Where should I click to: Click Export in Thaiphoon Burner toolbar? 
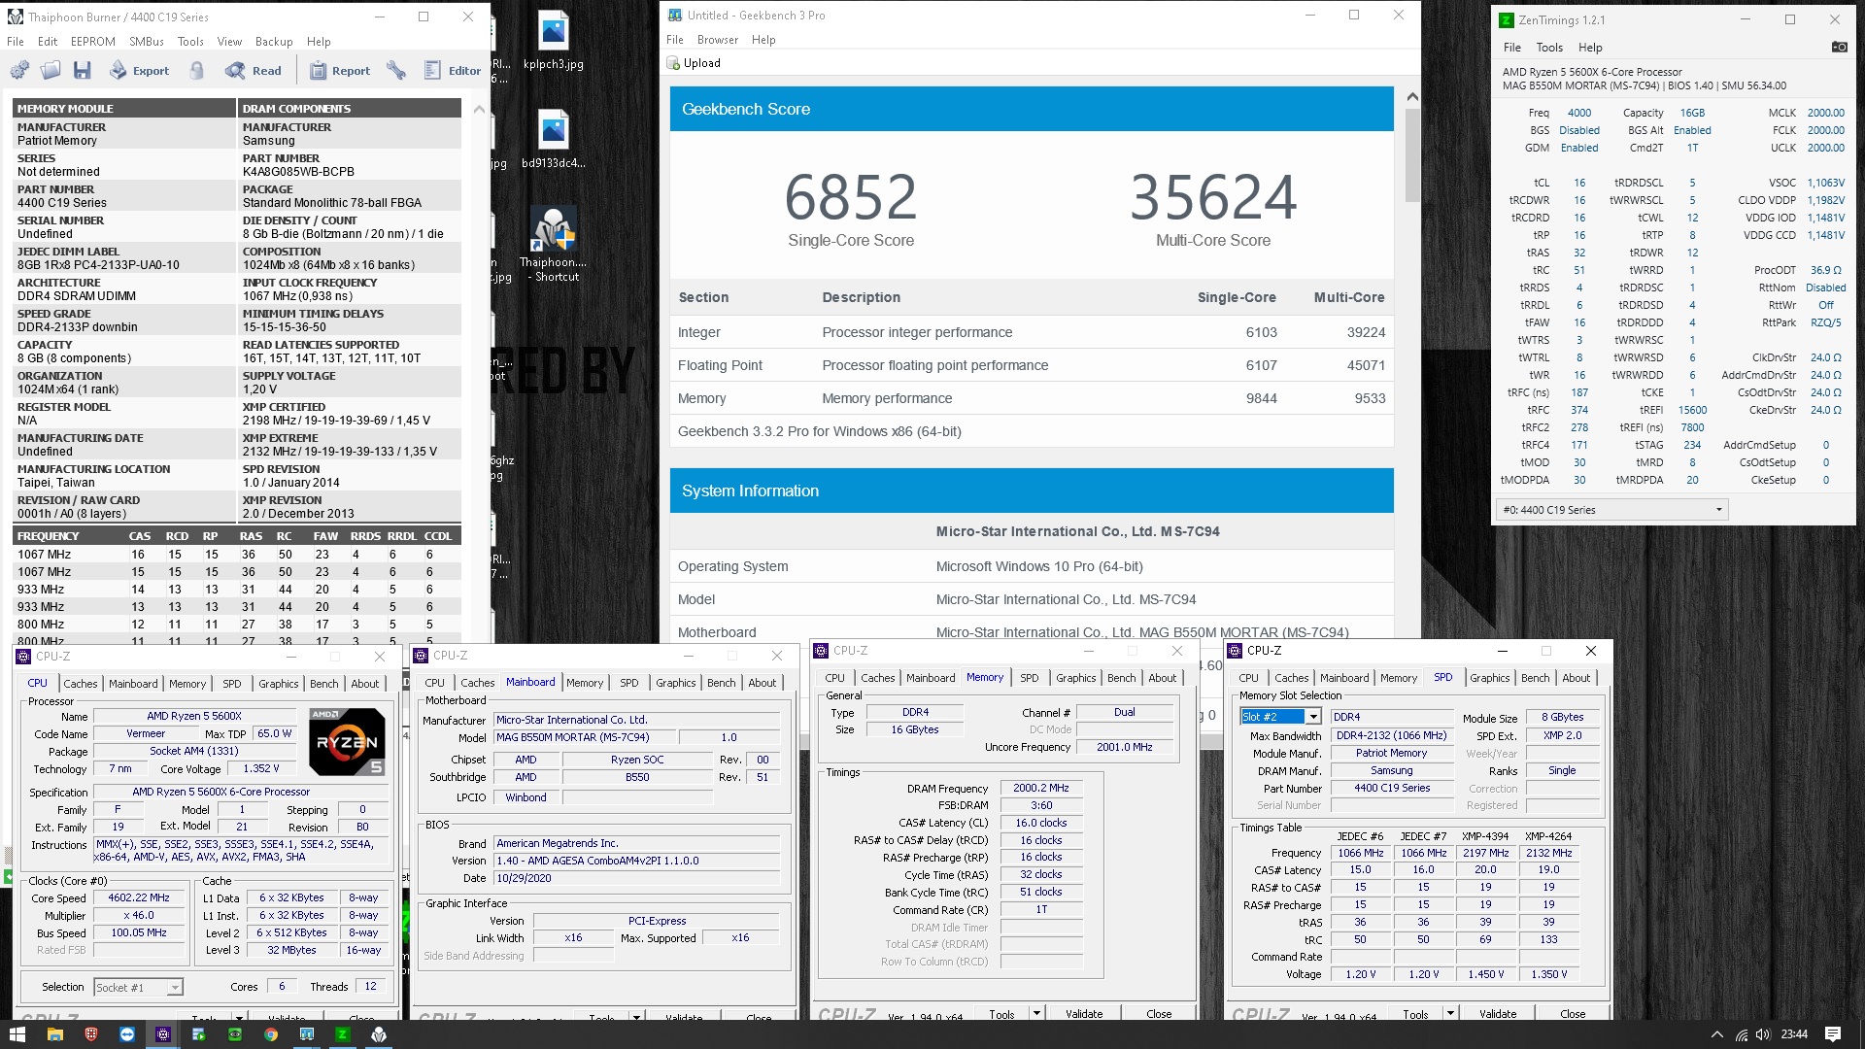coord(139,70)
